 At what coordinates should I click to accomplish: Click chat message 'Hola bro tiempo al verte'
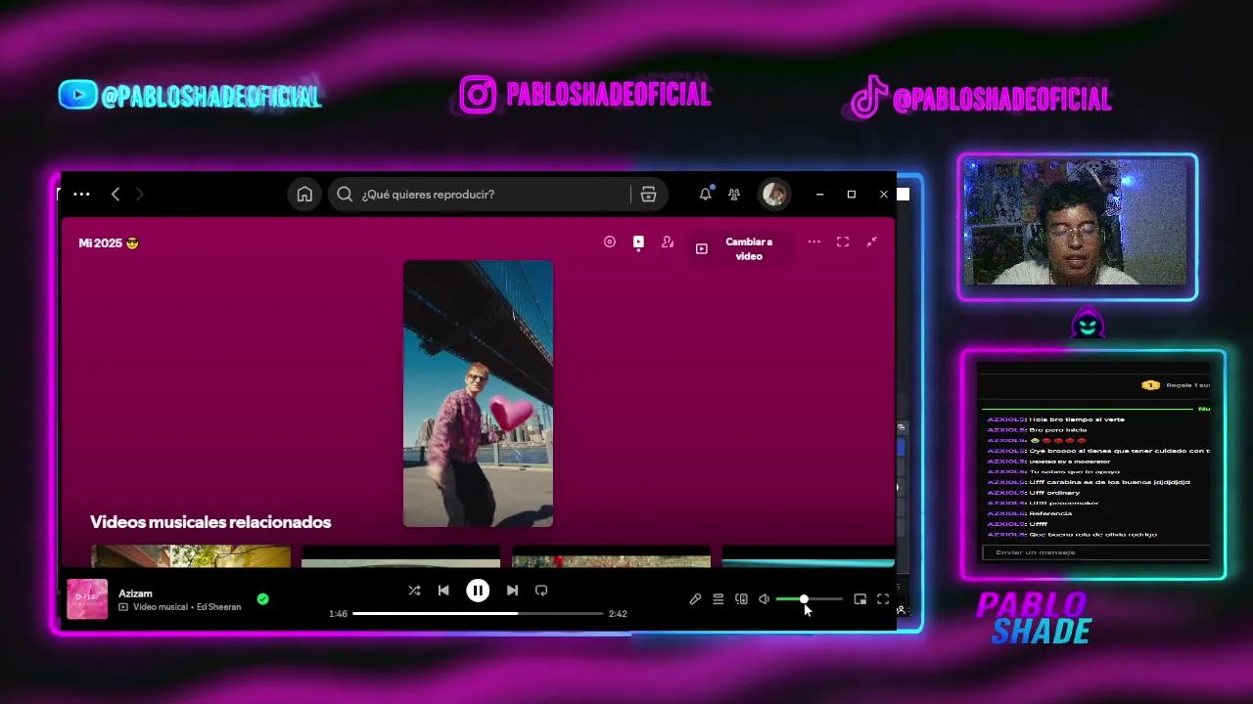(1077, 419)
